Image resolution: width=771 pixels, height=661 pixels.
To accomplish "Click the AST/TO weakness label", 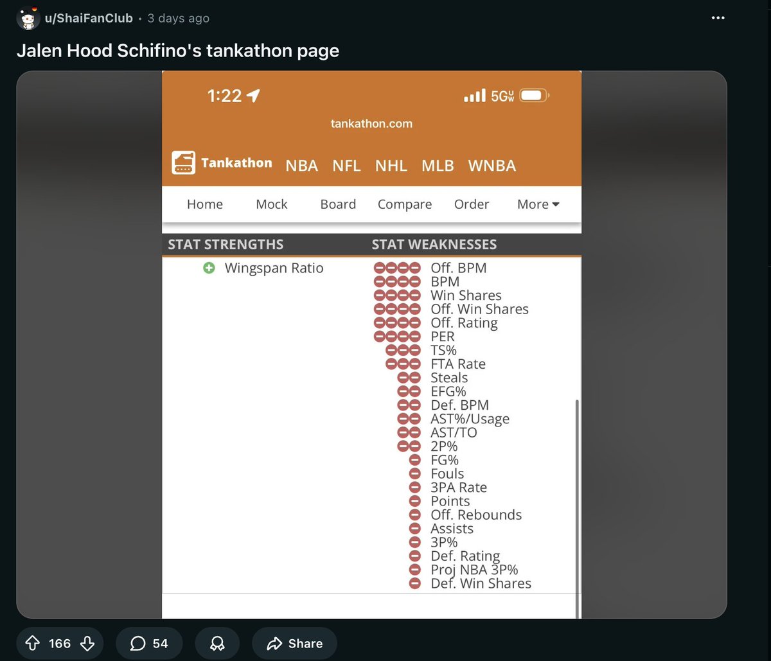I will [x=454, y=432].
